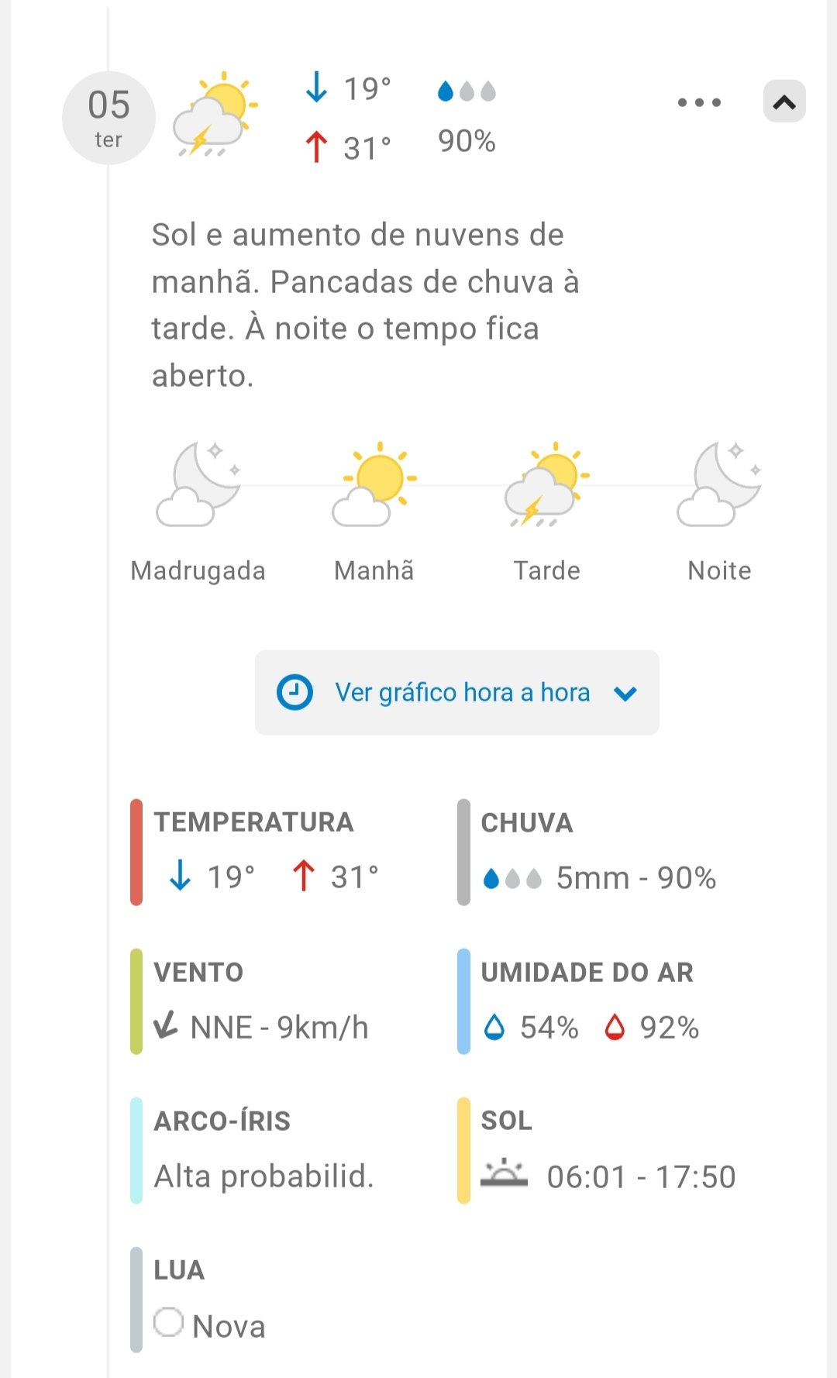This screenshot has width=837, height=1378.
Task: Tap the raindrops icon in Chuva section
Action: (x=511, y=878)
